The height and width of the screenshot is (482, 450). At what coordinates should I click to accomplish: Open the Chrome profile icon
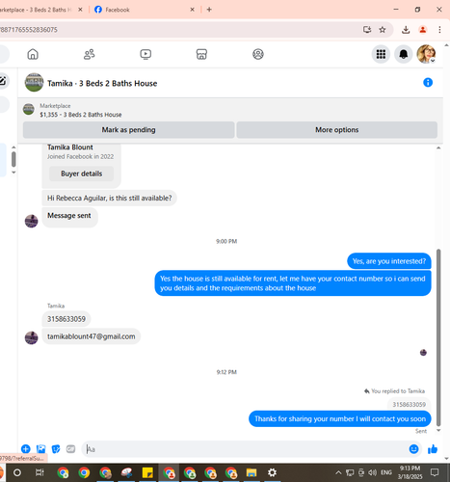(423, 30)
